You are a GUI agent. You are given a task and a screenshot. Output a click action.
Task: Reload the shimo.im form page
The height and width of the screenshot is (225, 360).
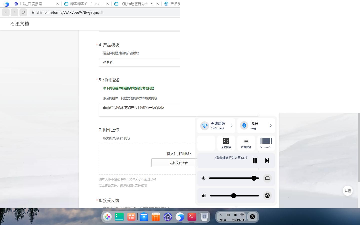[23, 12]
